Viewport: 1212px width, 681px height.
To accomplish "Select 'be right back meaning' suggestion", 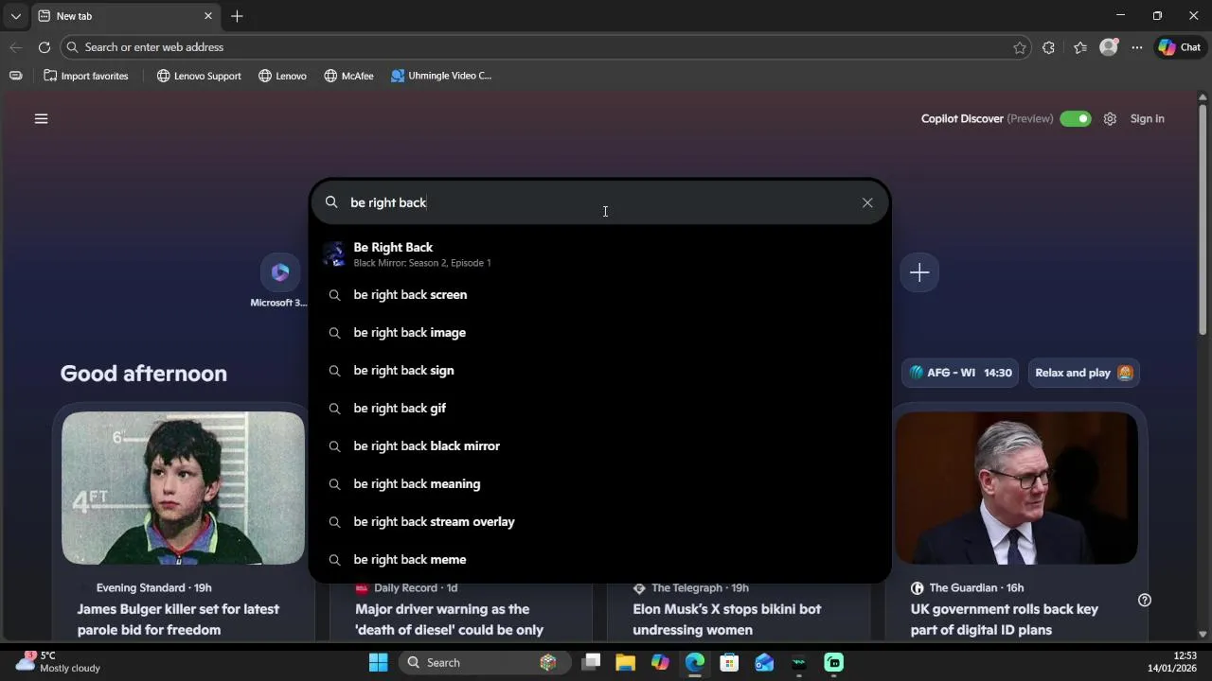I will (600, 483).
